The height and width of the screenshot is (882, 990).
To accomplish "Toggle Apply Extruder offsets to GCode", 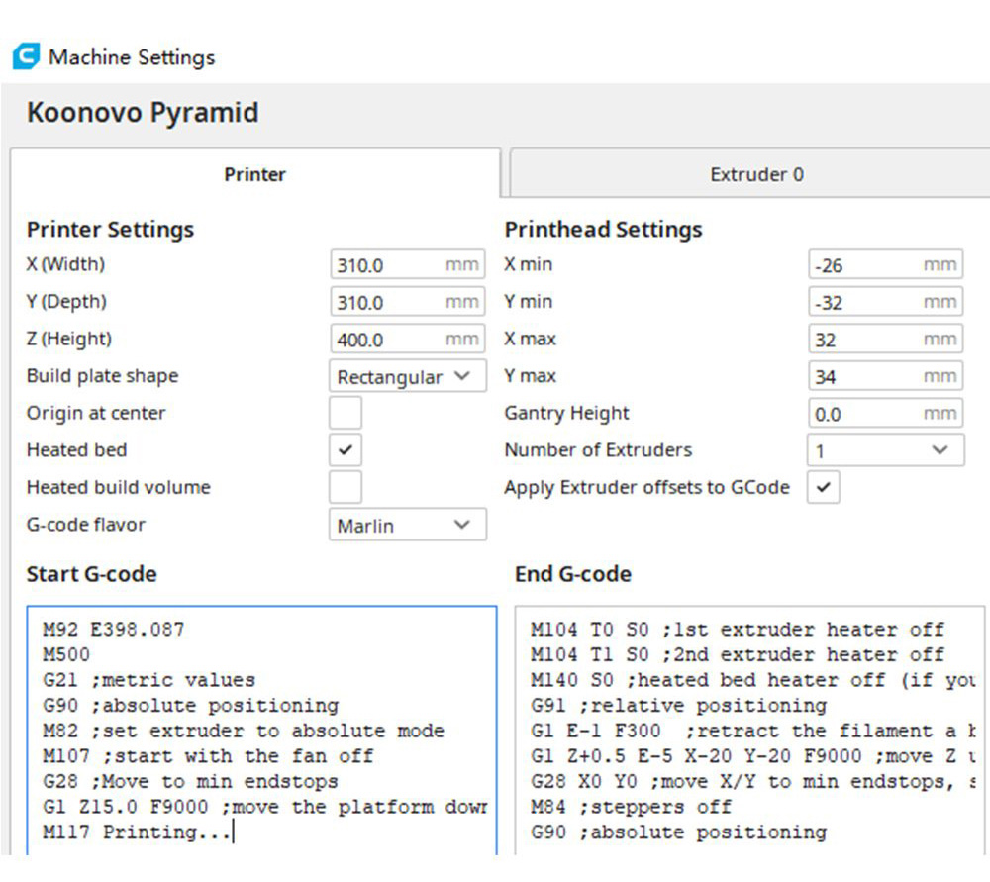I will [x=824, y=487].
